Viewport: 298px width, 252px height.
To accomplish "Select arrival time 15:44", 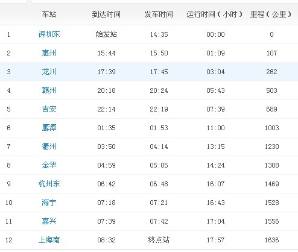I will coord(106,53).
